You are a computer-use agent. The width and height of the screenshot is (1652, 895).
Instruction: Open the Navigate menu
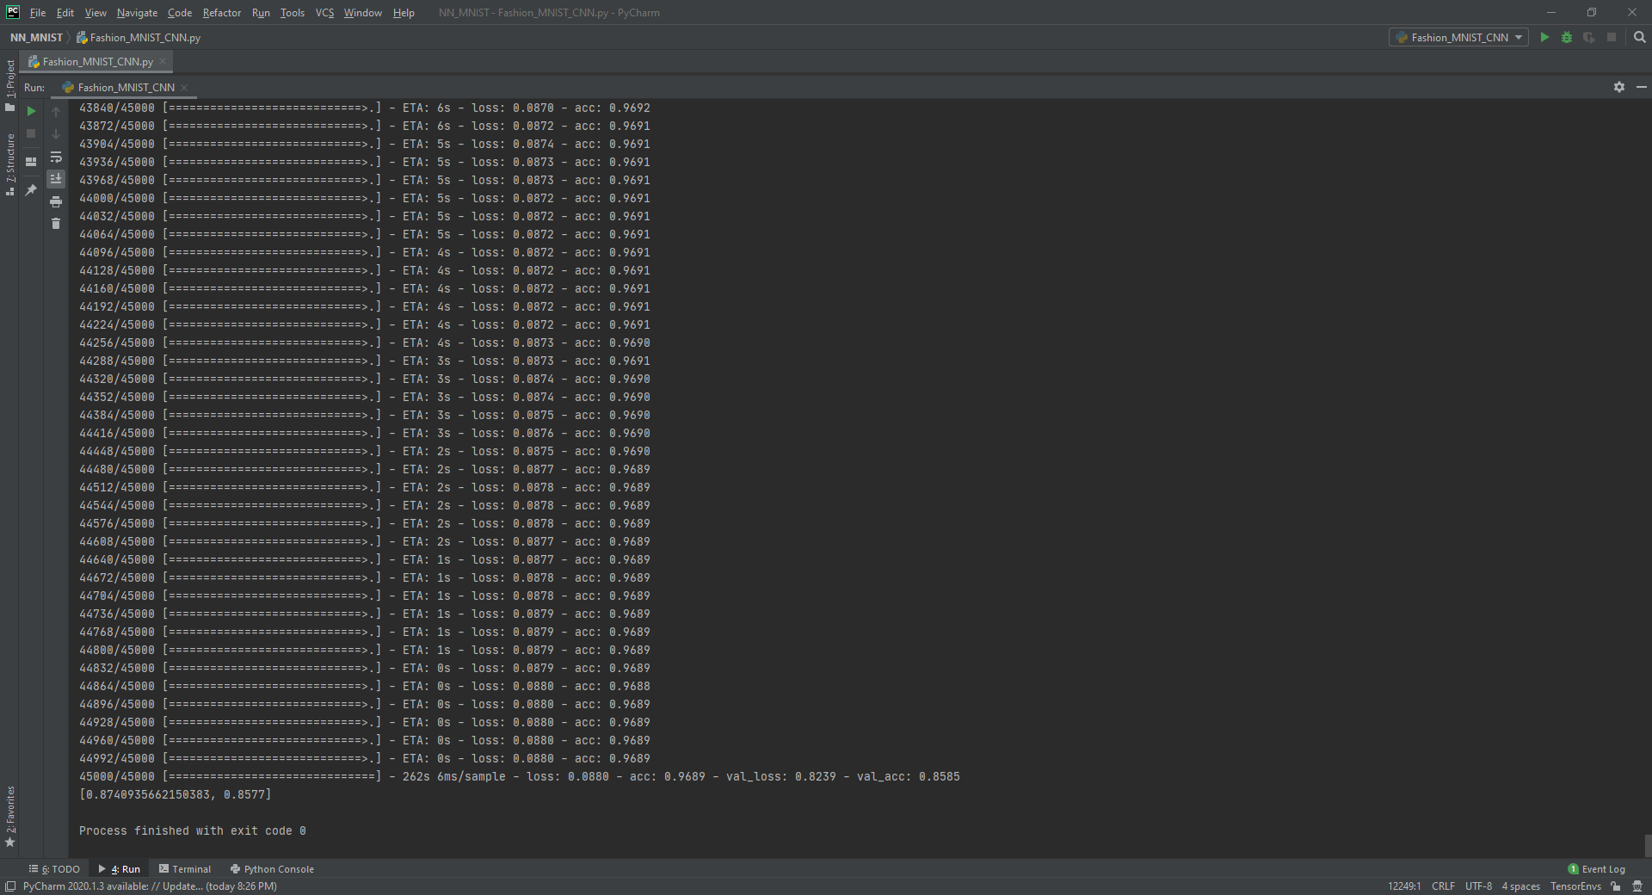pos(137,13)
